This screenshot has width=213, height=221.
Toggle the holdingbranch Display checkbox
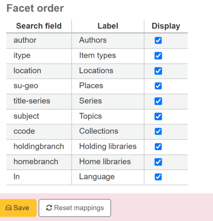(x=158, y=147)
